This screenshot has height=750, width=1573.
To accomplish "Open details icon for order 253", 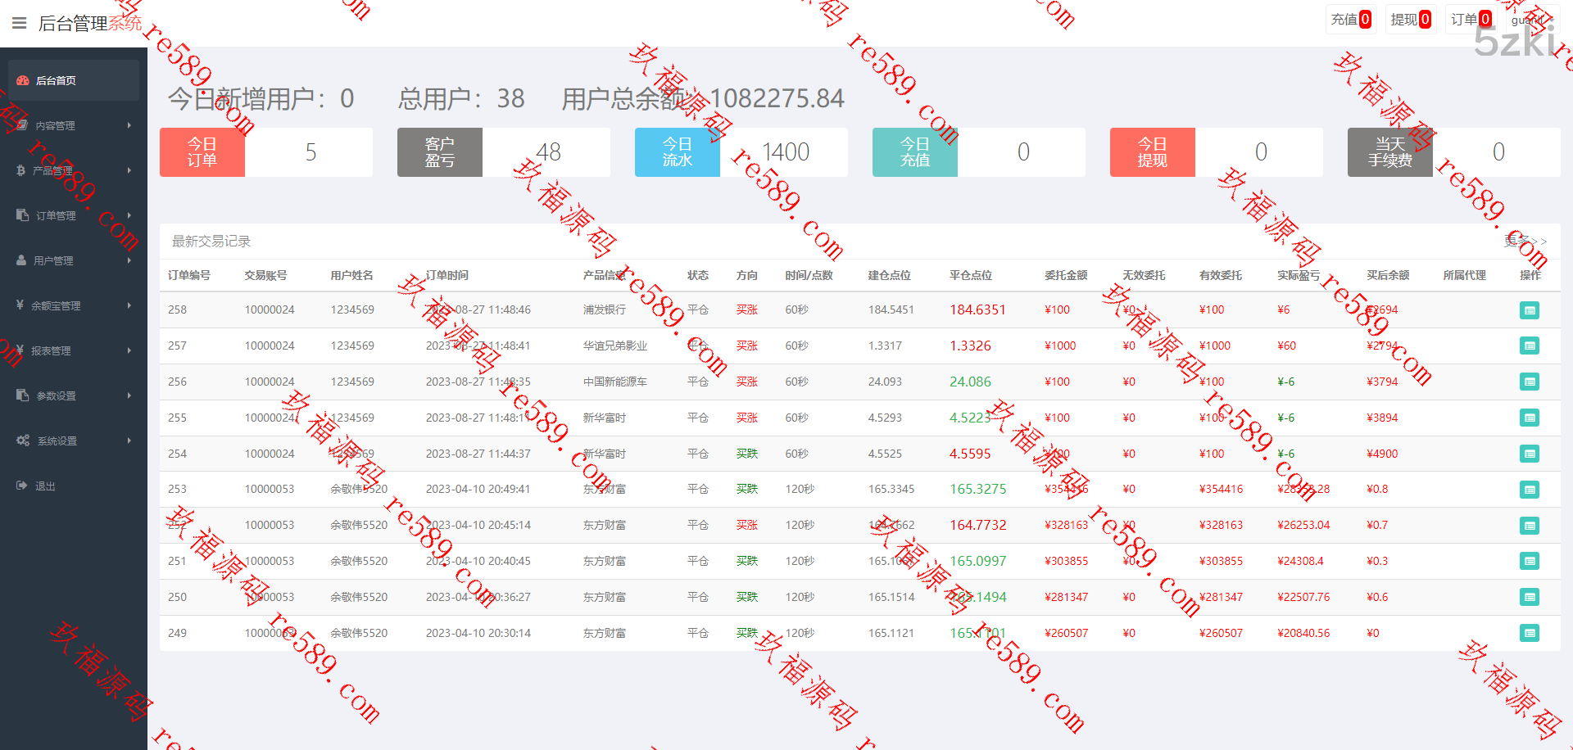I will point(1529,490).
